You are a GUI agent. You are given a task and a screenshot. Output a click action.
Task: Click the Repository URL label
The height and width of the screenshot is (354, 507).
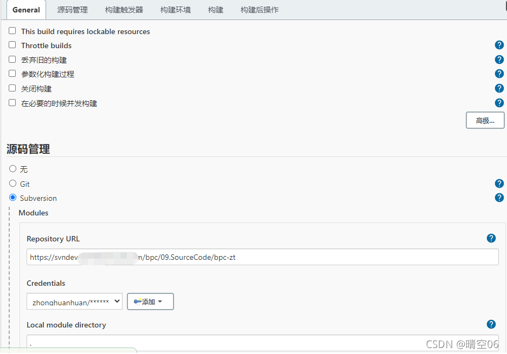53,239
